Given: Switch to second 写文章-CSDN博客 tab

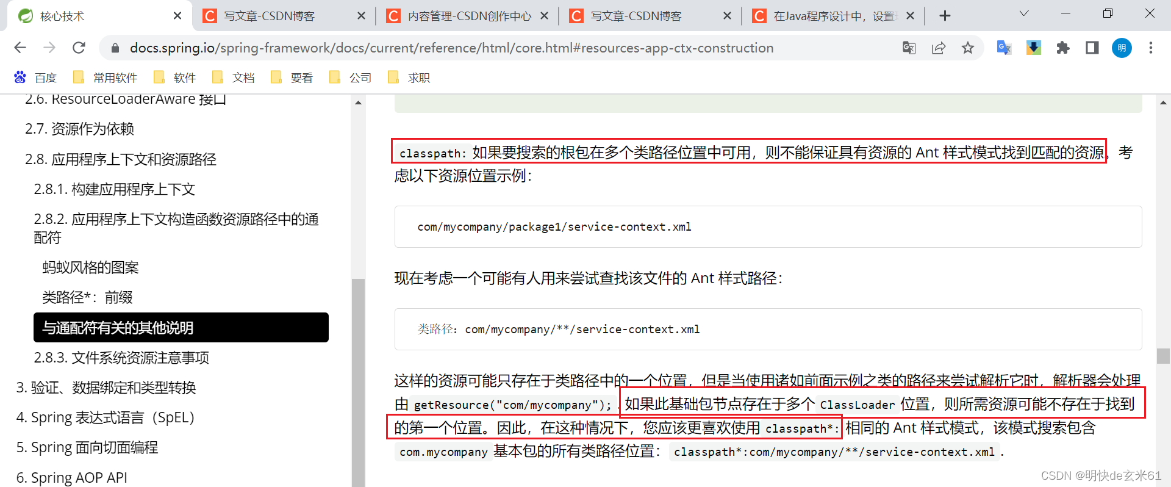Looking at the screenshot, I should (649, 16).
